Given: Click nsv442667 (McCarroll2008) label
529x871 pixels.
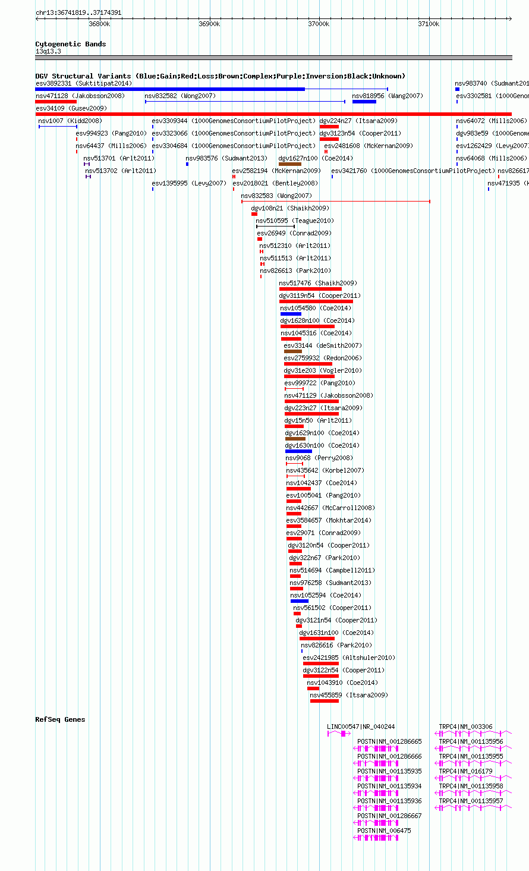Looking at the screenshot, I should coord(330,508).
